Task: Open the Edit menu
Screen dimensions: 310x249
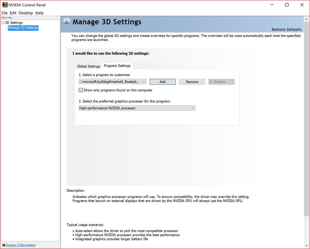Action: click(x=13, y=13)
